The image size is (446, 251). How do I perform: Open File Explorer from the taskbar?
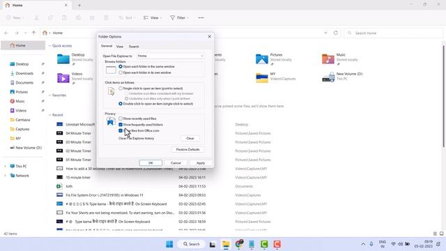[x=226, y=244]
